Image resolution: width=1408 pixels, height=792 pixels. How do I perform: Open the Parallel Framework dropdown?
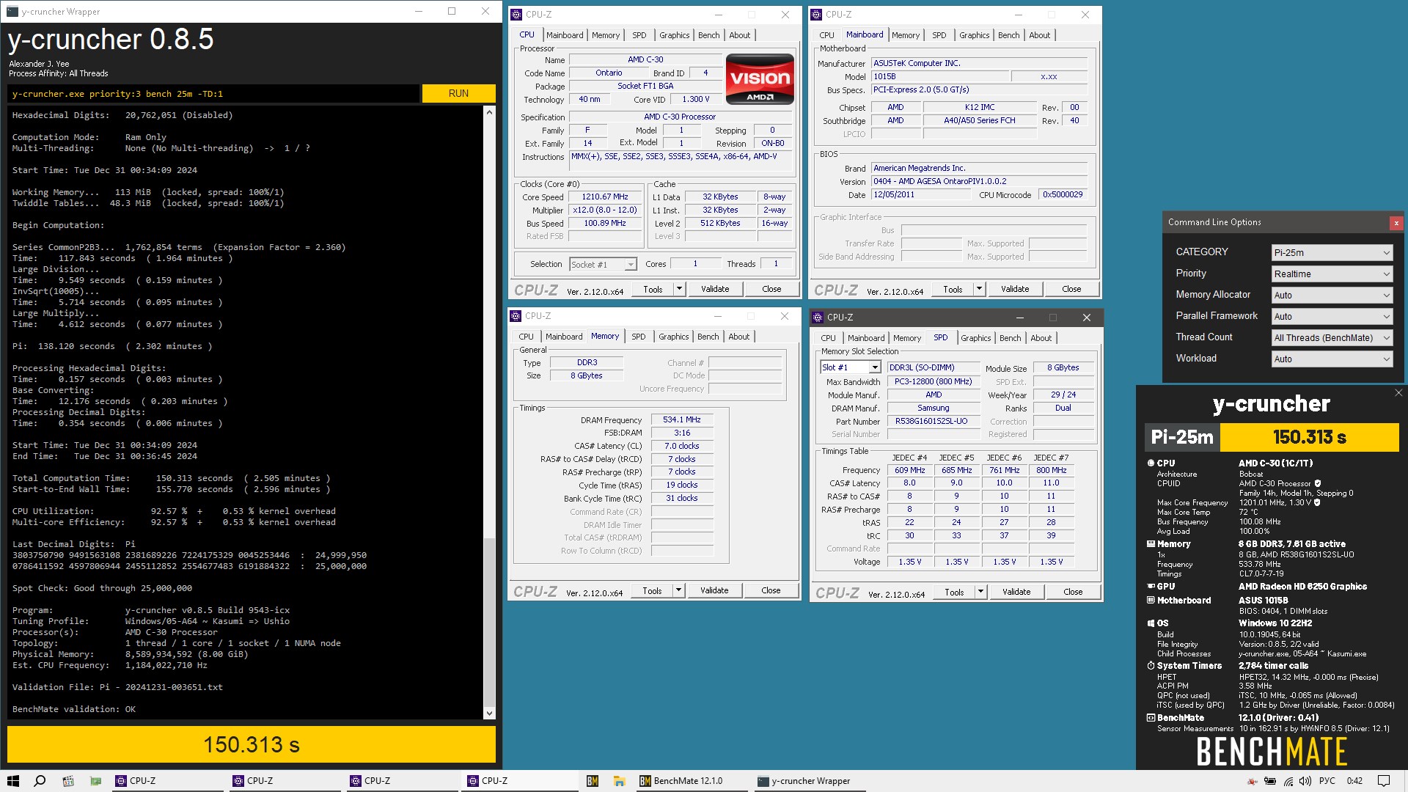pos(1332,316)
